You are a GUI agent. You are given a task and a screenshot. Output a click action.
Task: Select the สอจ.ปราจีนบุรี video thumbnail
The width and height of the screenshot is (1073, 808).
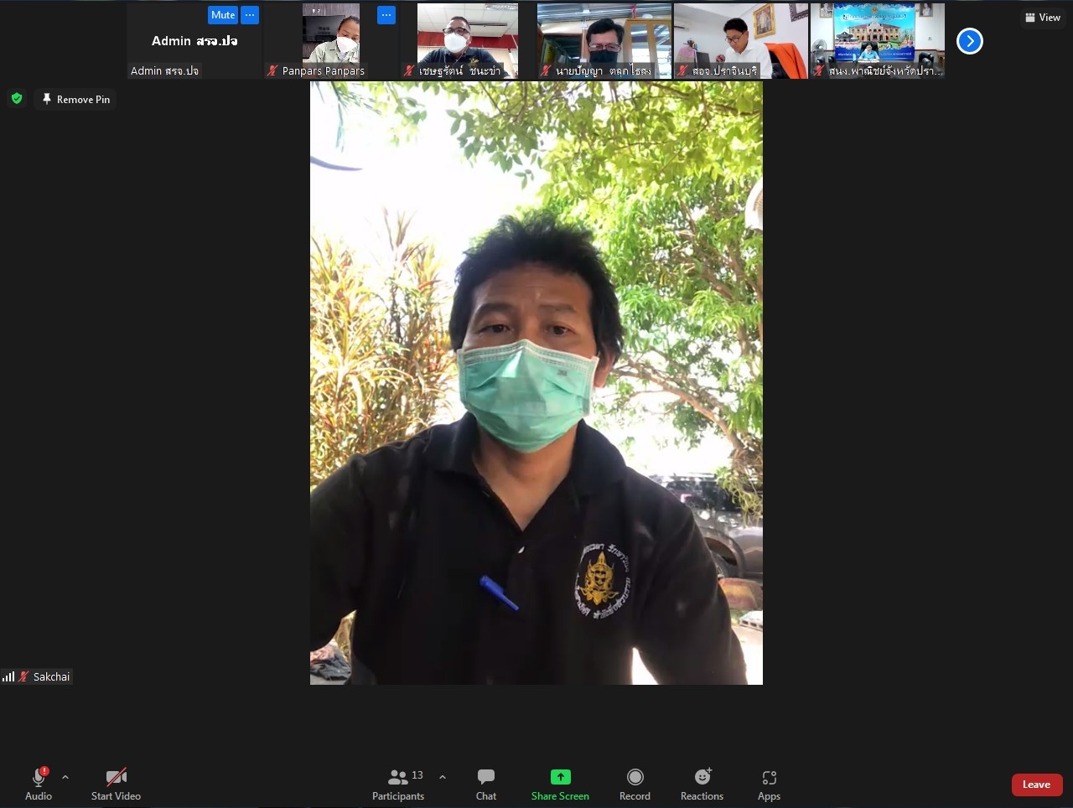coord(740,41)
